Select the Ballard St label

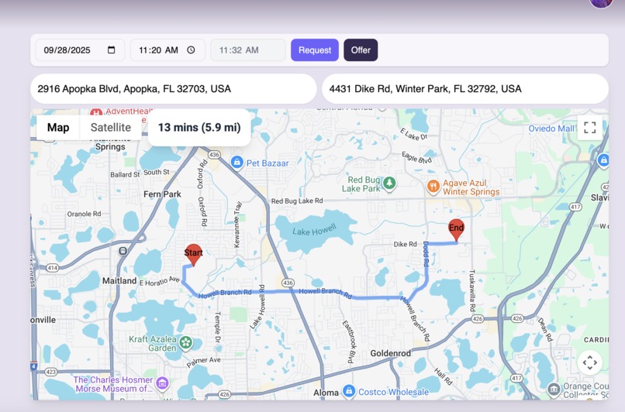[x=125, y=174]
